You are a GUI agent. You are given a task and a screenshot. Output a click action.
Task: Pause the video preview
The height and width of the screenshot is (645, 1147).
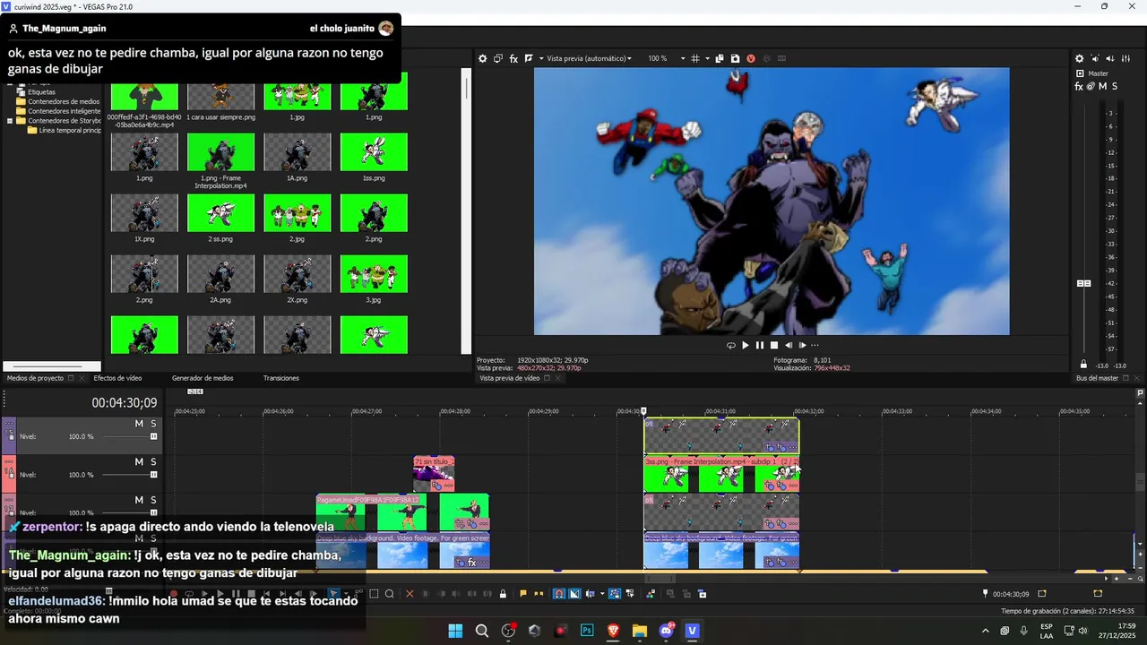point(760,346)
